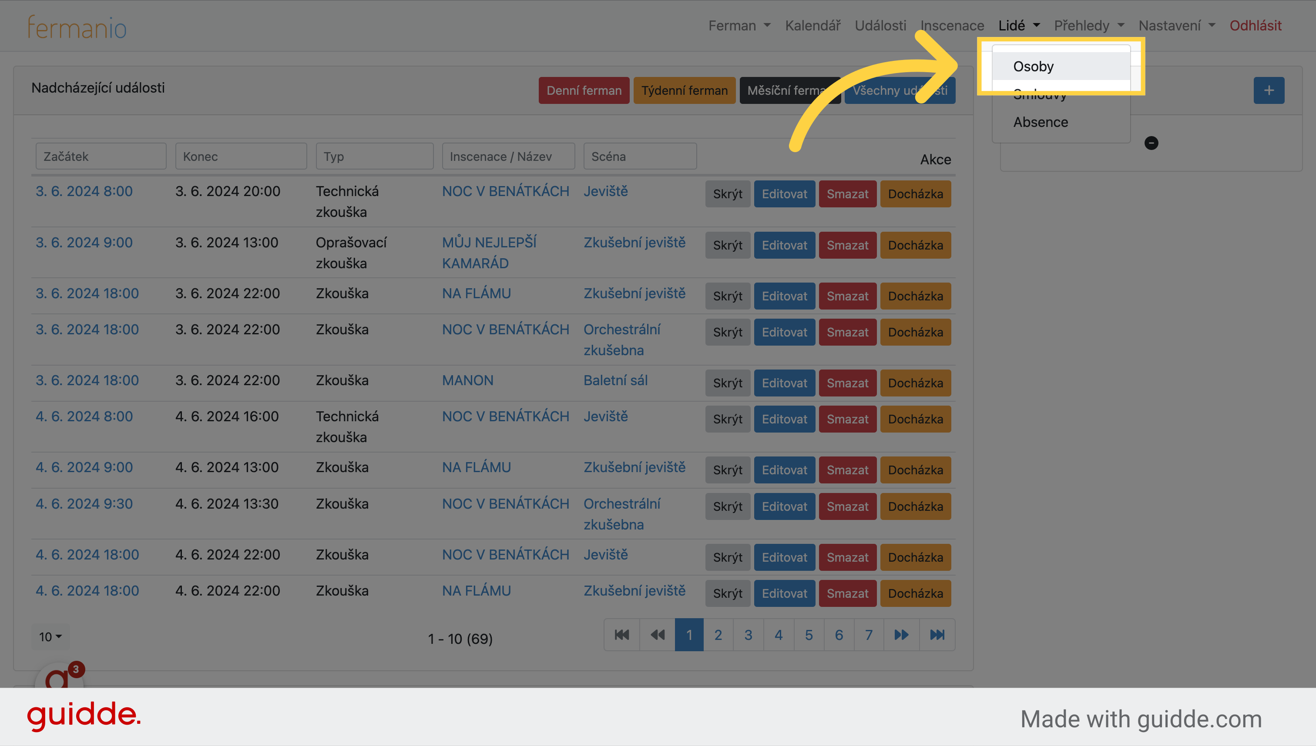Image resolution: width=1316 pixels, height=746 pixels.
Task: Click the Měsíční ferman button
Action: click(x=790, y=90)
